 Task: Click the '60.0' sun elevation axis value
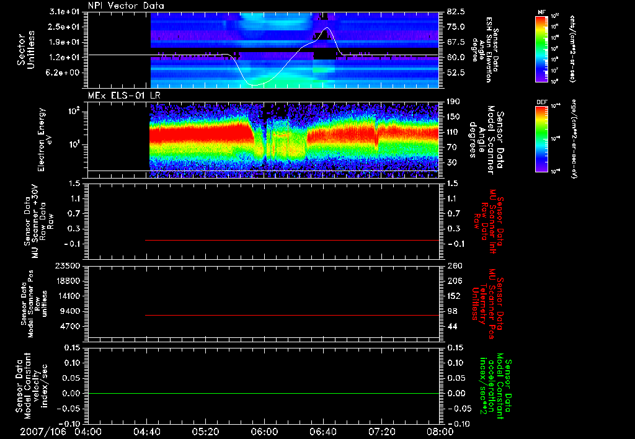tap(456, 58)
